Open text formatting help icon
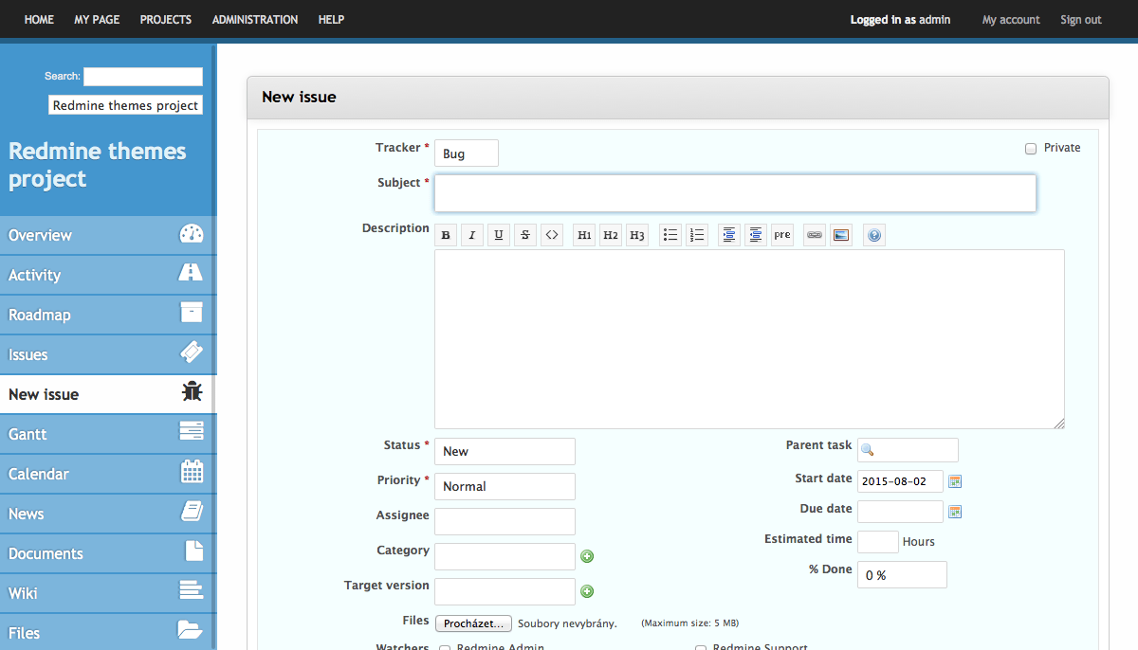The image size is (1138, 650). point(874,235)
